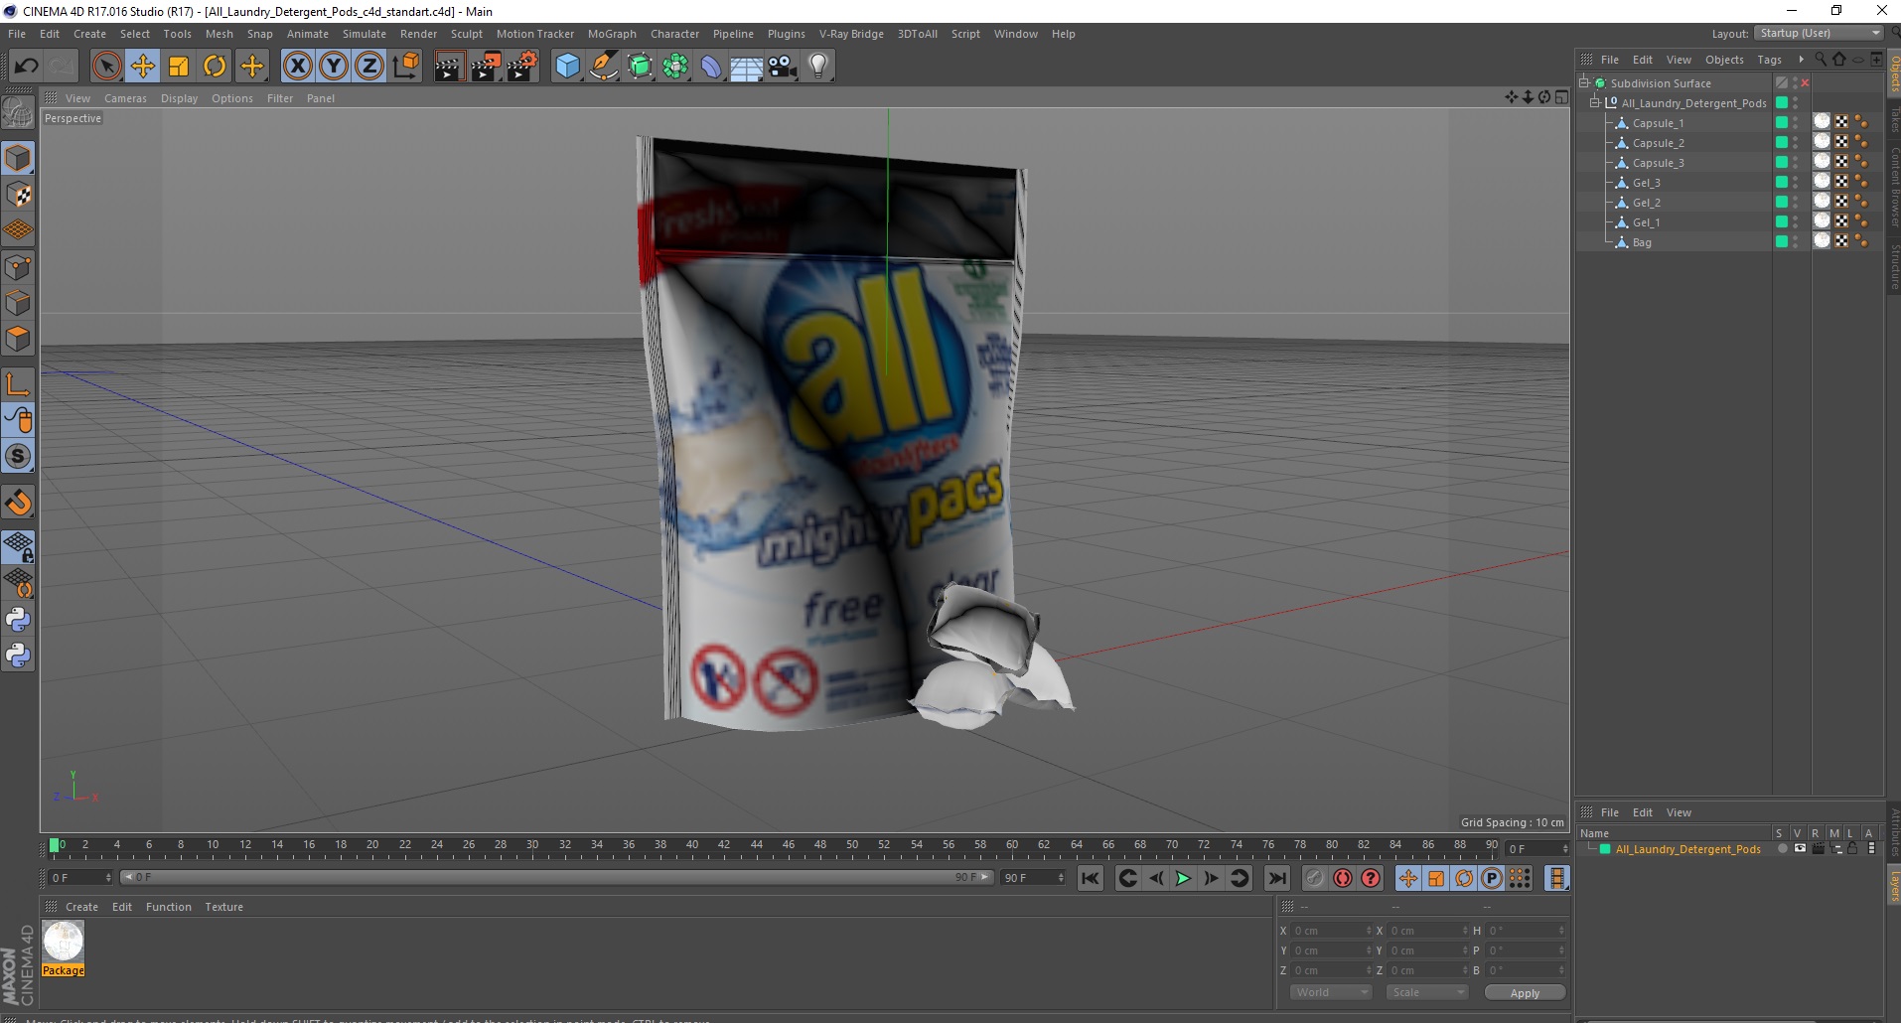Click the current frame 0 F field
1901x1023 pixels.
[x=81, y=878]
